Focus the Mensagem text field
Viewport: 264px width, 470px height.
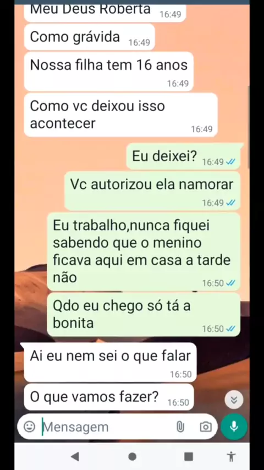pyautogui.click(x=106, y=427)
